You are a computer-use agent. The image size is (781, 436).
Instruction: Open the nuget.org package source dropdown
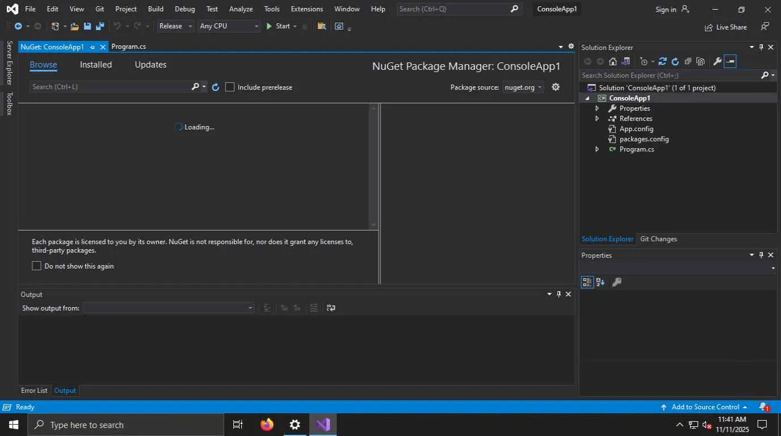coord(523,87)
